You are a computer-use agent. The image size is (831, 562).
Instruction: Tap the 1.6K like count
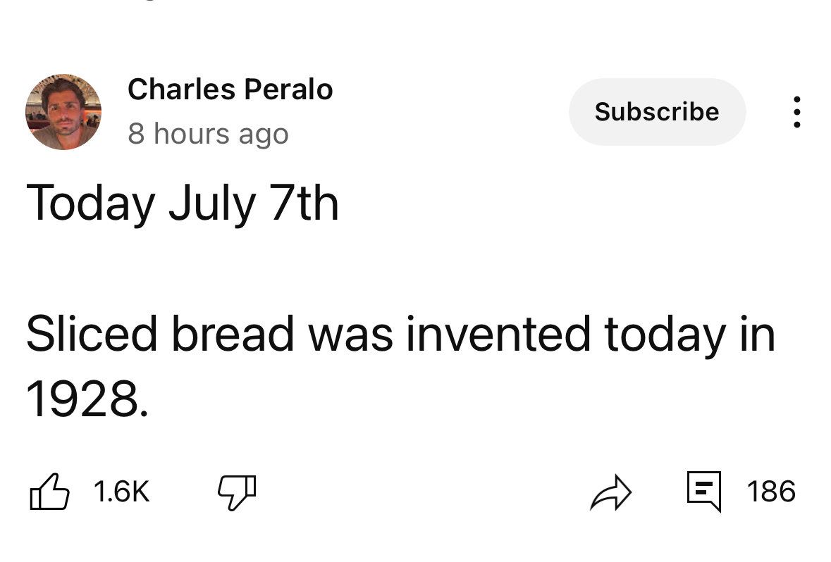pos(122,492)
